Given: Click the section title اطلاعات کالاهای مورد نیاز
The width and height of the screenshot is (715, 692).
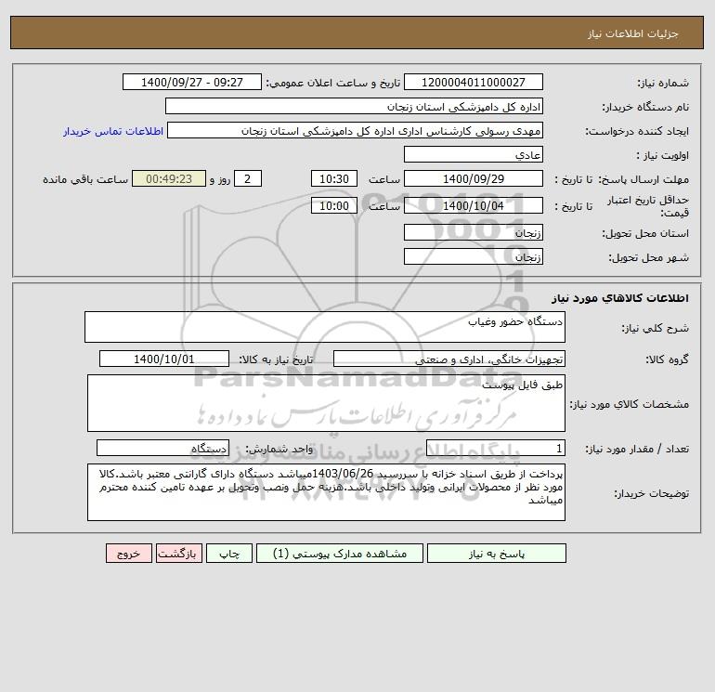Looking at the screenshot, I should coord(620,298).
